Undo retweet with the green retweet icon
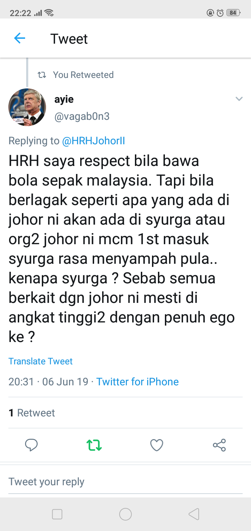Image resolution: width=251 pixels, height=531 pixels. [94, 445]
